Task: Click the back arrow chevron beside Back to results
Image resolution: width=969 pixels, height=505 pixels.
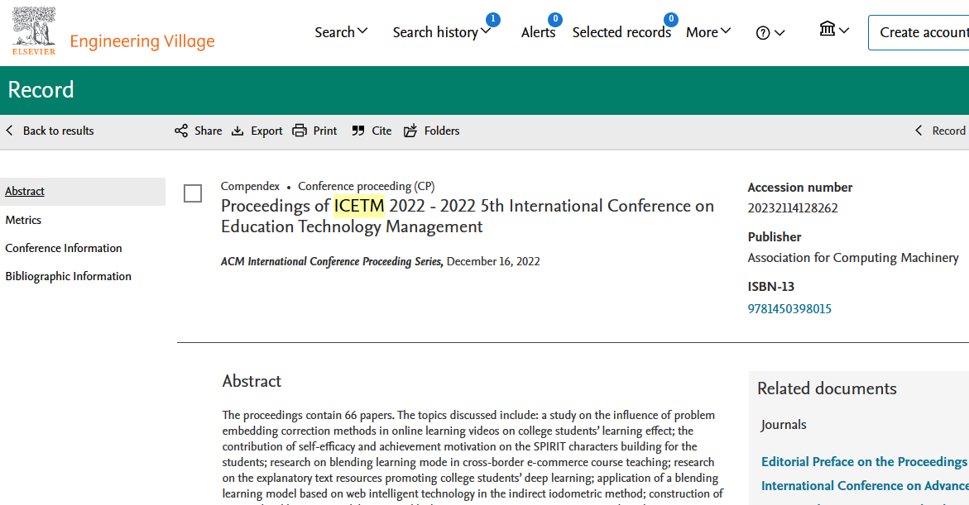Action: click(9, 131)
